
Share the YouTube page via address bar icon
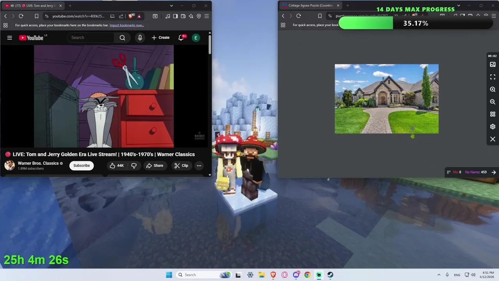121,16
